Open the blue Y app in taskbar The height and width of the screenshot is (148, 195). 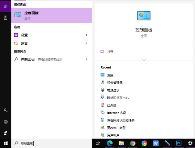tap(156, 143)
